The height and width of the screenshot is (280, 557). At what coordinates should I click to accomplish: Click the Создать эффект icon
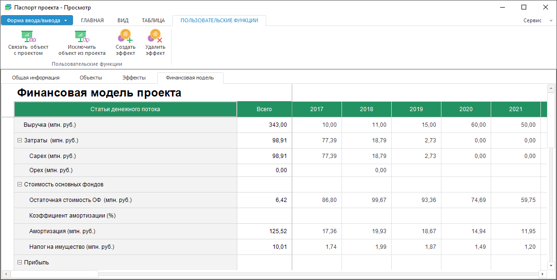click(126, 36)
